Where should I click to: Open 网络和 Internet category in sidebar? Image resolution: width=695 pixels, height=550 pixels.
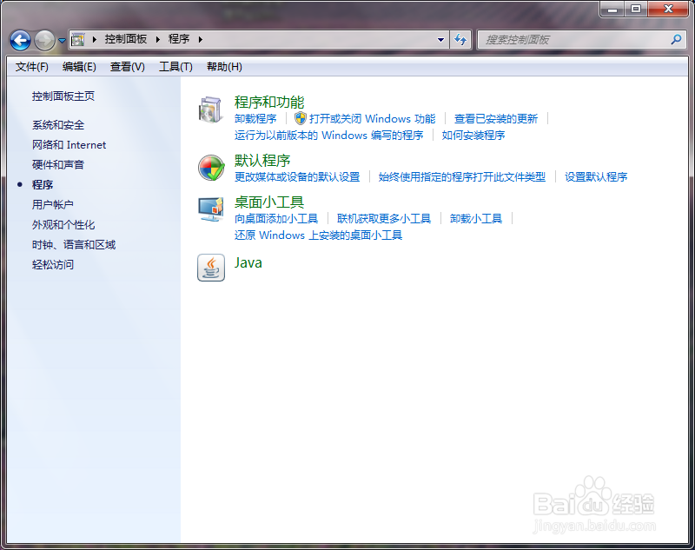click(69, 145)
